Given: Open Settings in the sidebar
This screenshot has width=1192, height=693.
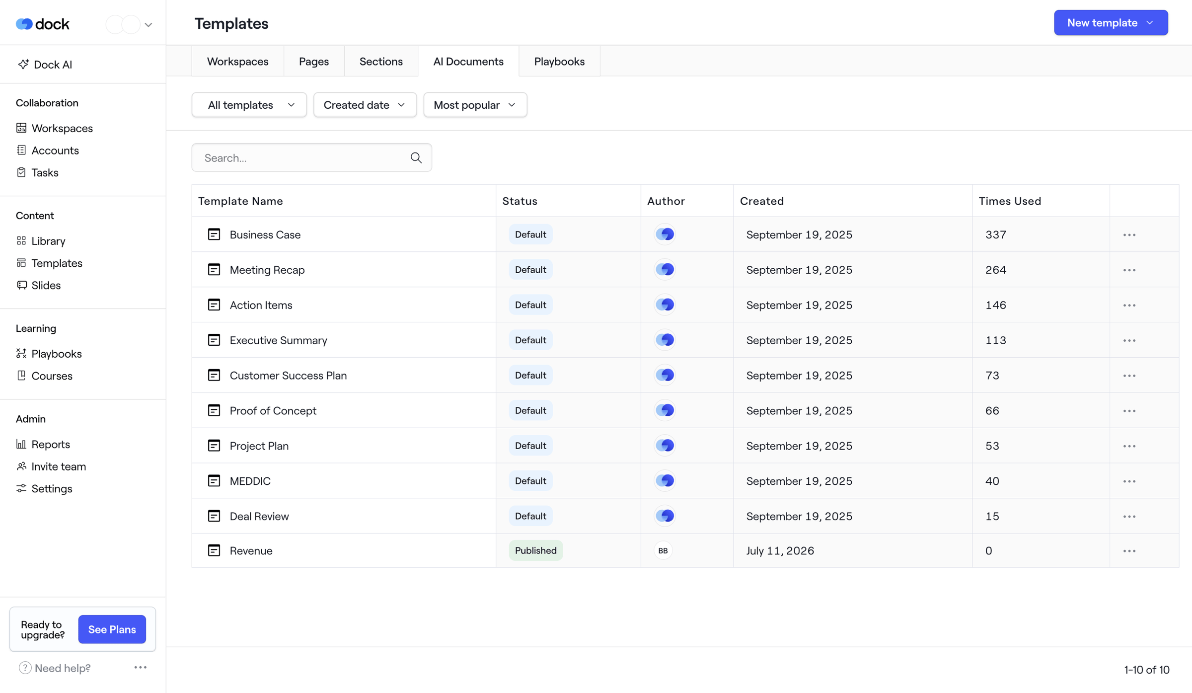Looking at the screenshot, I should (x=44, y=489).
